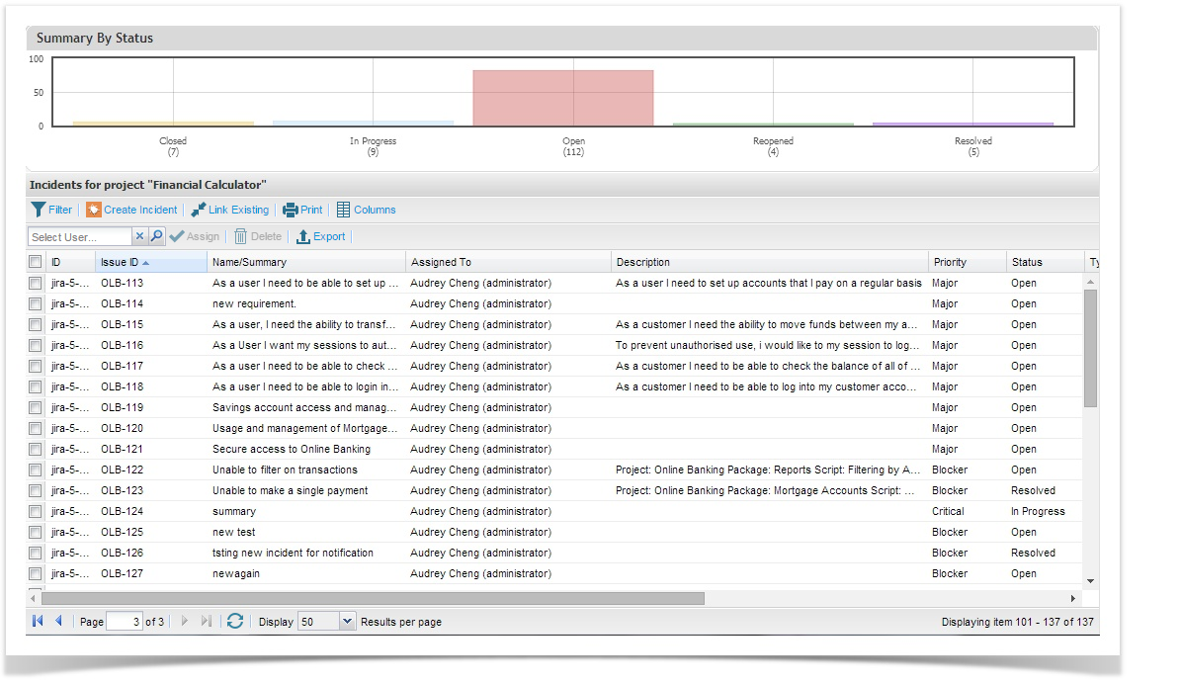Click the Priority column header

(950, 262)
